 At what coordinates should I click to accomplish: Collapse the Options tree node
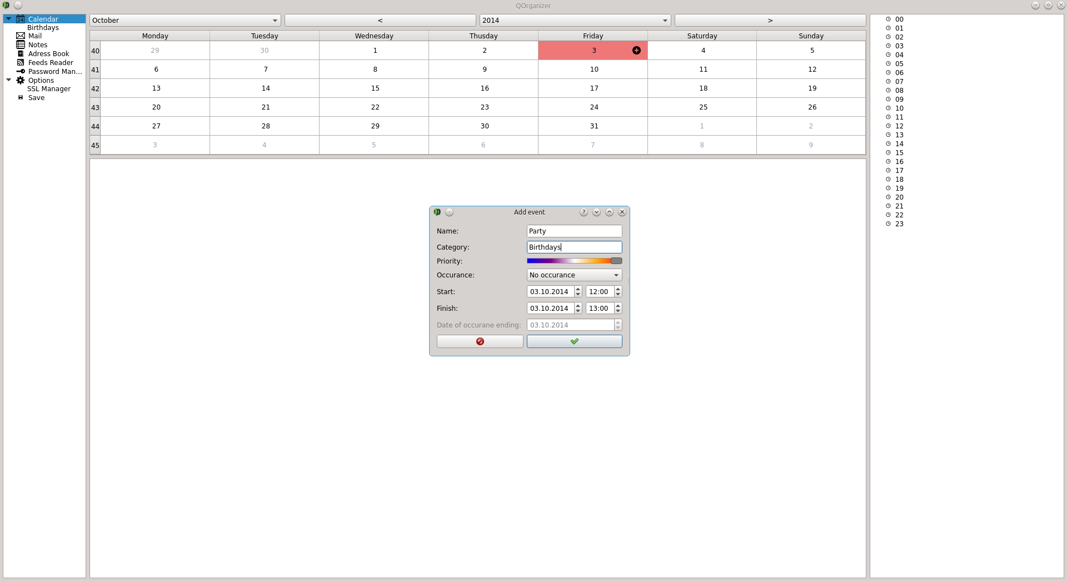click(x=8, y=80)
